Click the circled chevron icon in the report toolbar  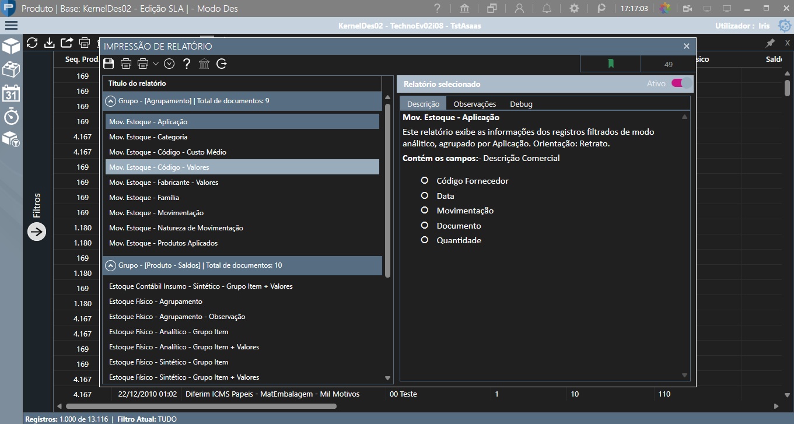[x=169, y=64]
